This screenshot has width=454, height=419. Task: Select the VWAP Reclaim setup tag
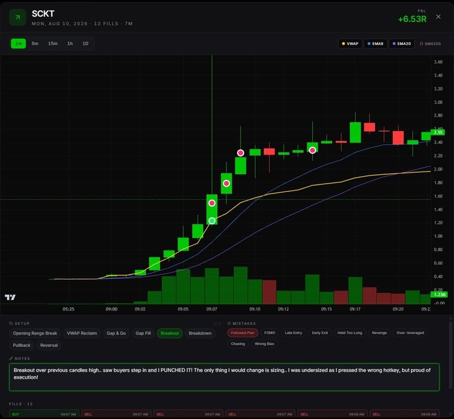point(82,333)
